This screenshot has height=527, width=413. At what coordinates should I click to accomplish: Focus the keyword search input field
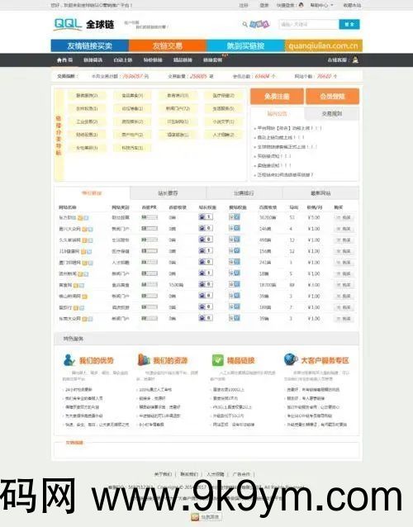coord(308,24)
